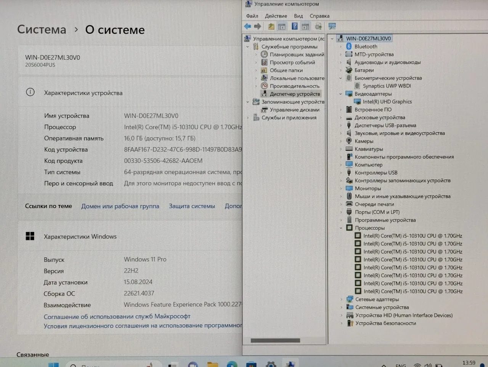The width and height of the screenshot is (488, 367).
Task: Select Intel(R) UHD Graphics adapter
Action: pos(387,102)
